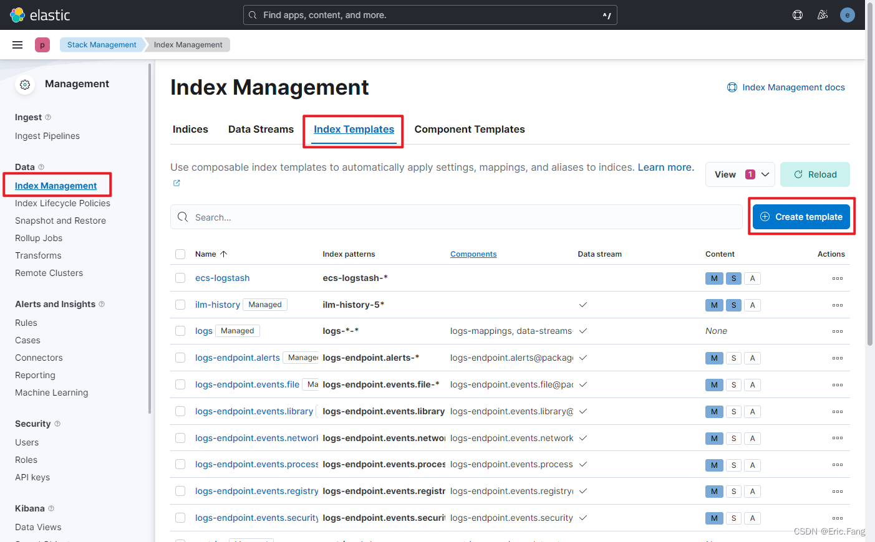Toggle the Name column sort order
875x542 pixels.
(211, 254)
